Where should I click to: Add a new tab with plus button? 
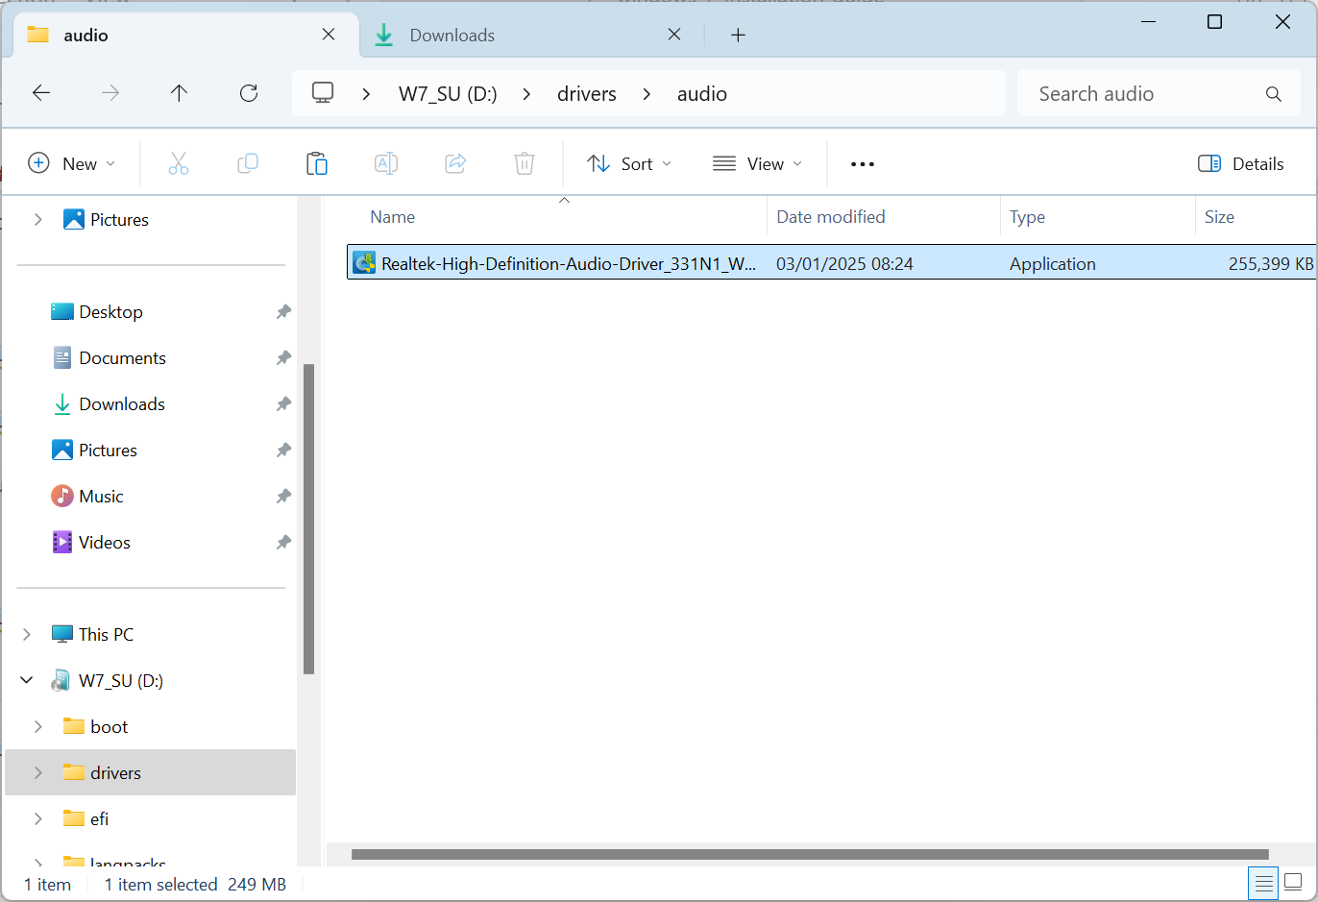click(x=738, y=36)
